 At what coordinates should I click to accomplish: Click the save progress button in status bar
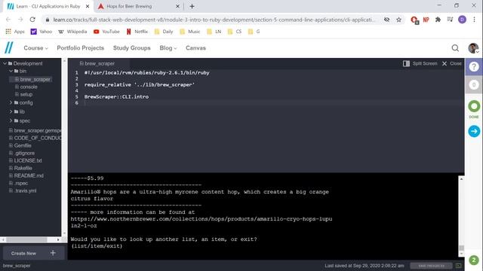pyautogui.click(x=431, y=266)
